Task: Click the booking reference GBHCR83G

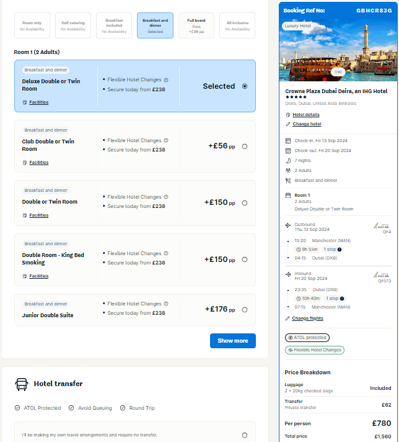Action: (x=374, y=11)
